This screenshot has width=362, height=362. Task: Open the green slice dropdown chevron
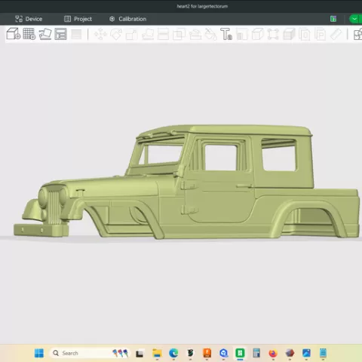(354, 19)
